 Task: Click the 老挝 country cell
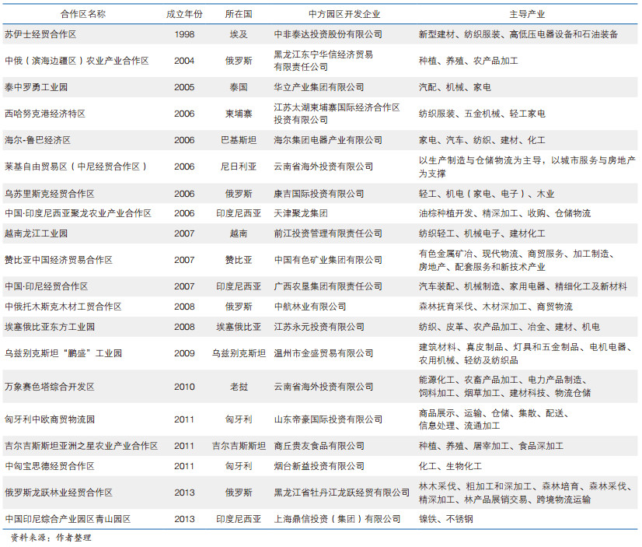239,387
